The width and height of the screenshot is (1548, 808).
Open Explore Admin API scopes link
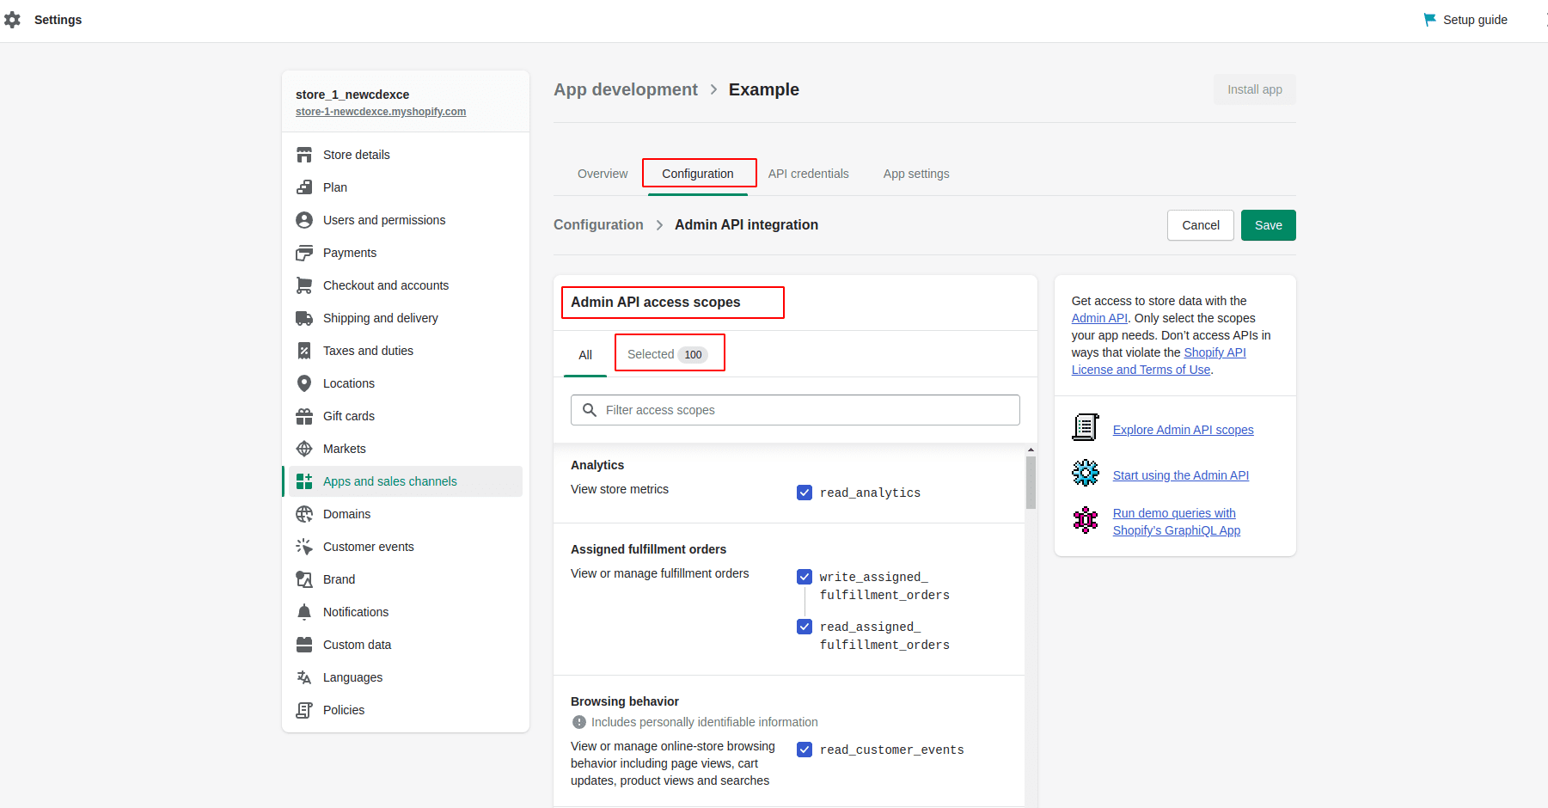[1183, 430]
